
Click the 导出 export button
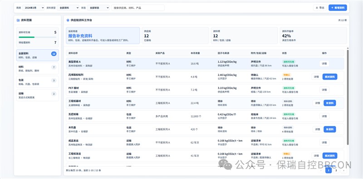tap(320, 8)
